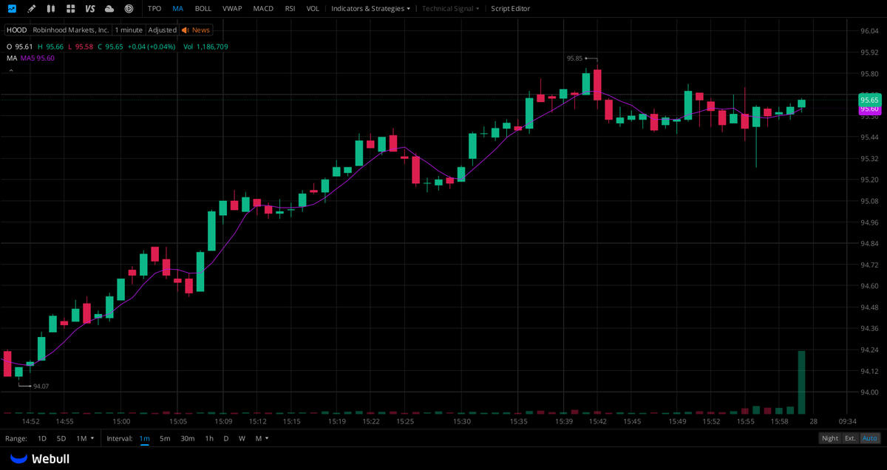Toggle the Ext. extended hours button
887x470 pixels.
click(x=851, y=438)
